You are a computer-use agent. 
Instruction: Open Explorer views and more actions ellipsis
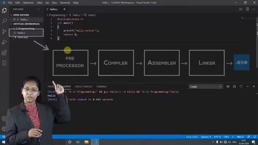coord(38,9)
